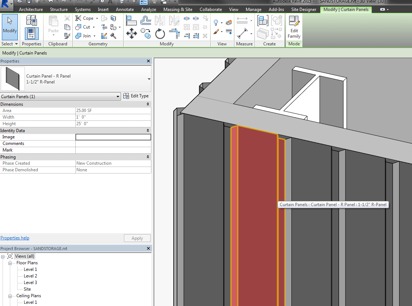Collapse the Views (all) tree node
Screen dimensions: 412x306
click(3, 257)
